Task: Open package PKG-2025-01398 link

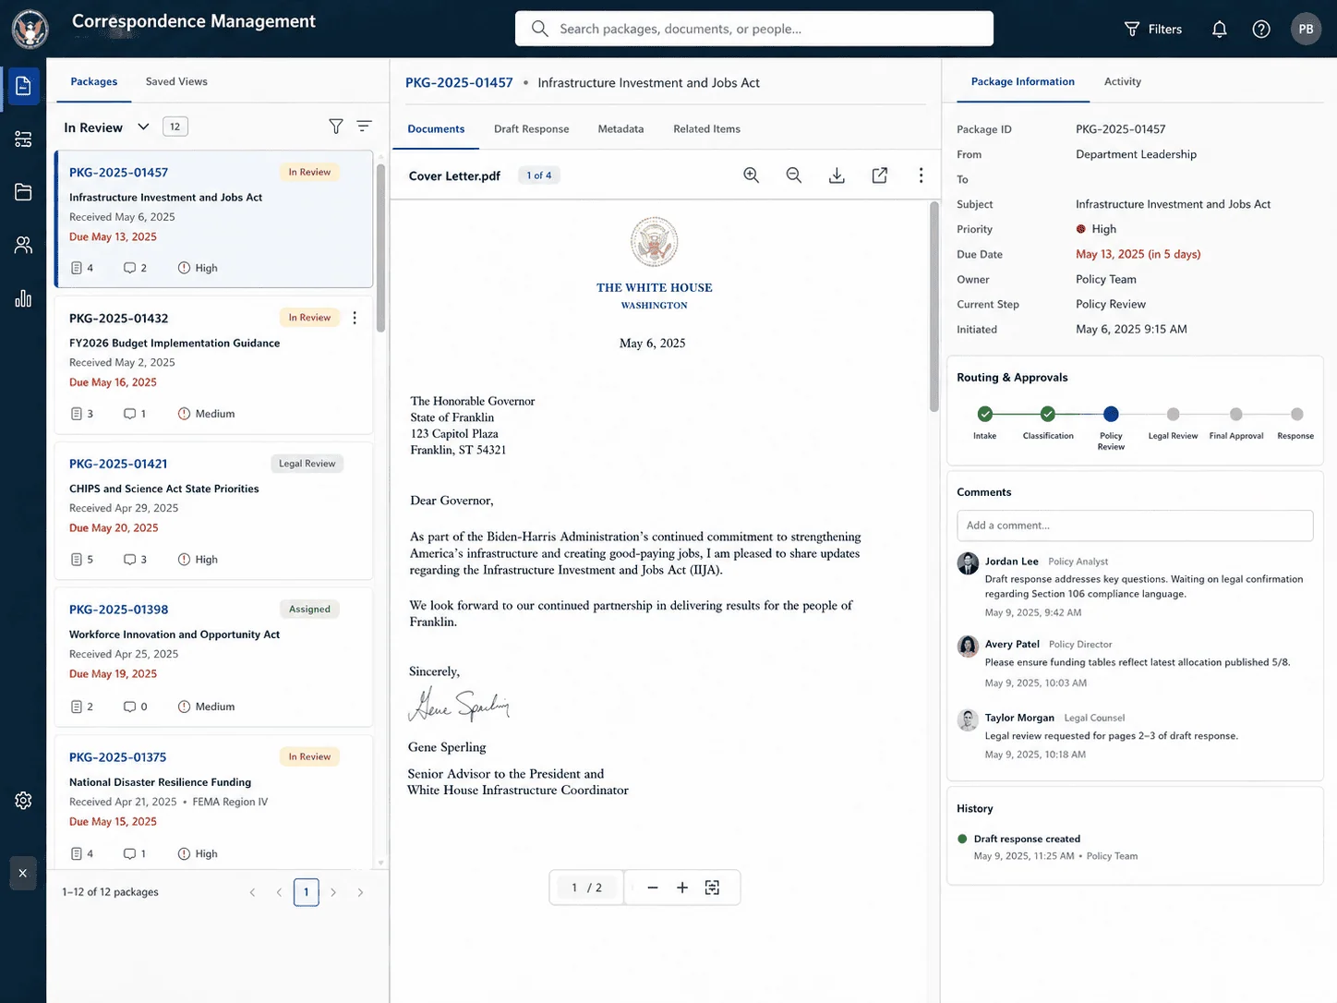Action: (x=119, y=610)
